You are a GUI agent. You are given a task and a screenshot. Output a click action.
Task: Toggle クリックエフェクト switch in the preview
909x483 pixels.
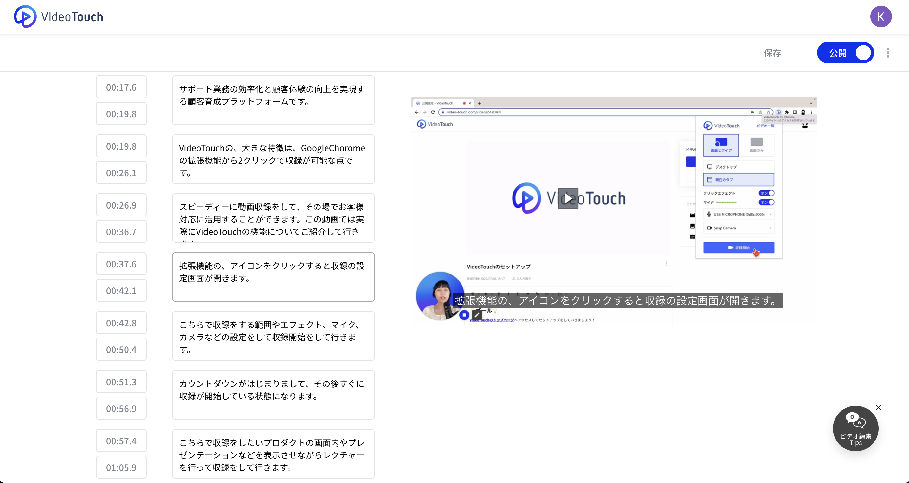(x=766, y=193)
